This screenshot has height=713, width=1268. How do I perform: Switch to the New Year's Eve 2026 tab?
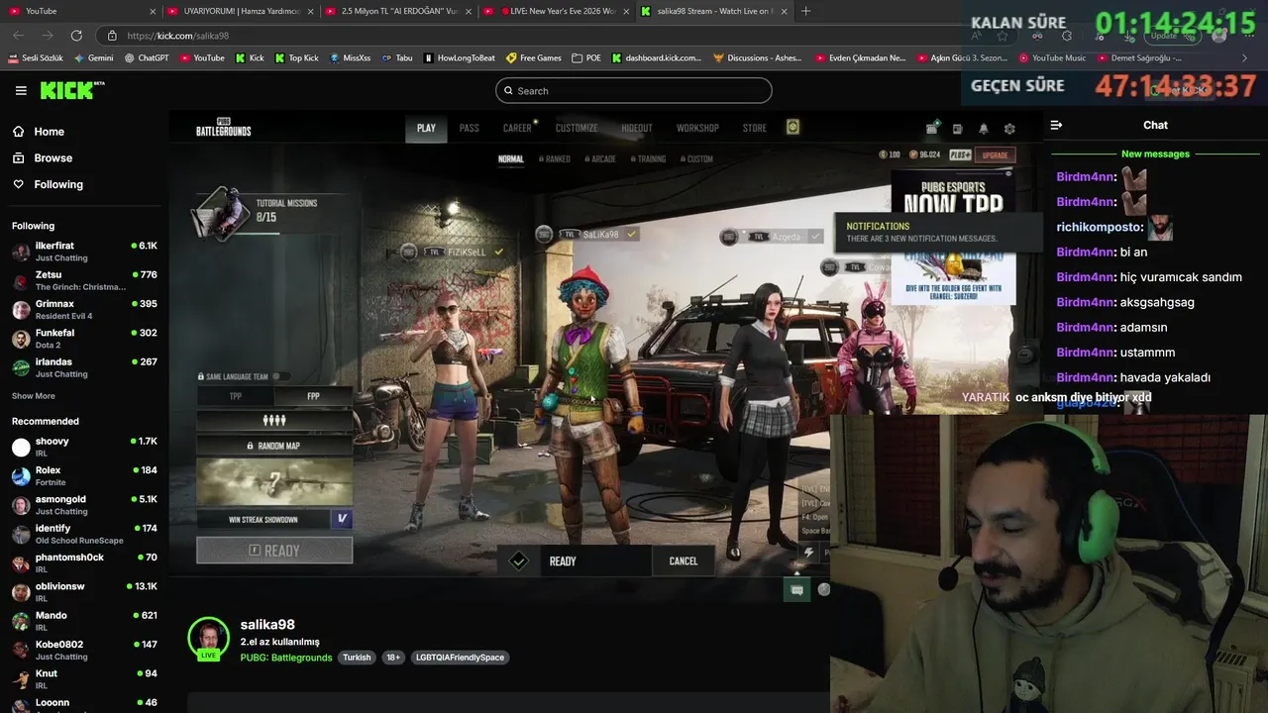point(559,11)
